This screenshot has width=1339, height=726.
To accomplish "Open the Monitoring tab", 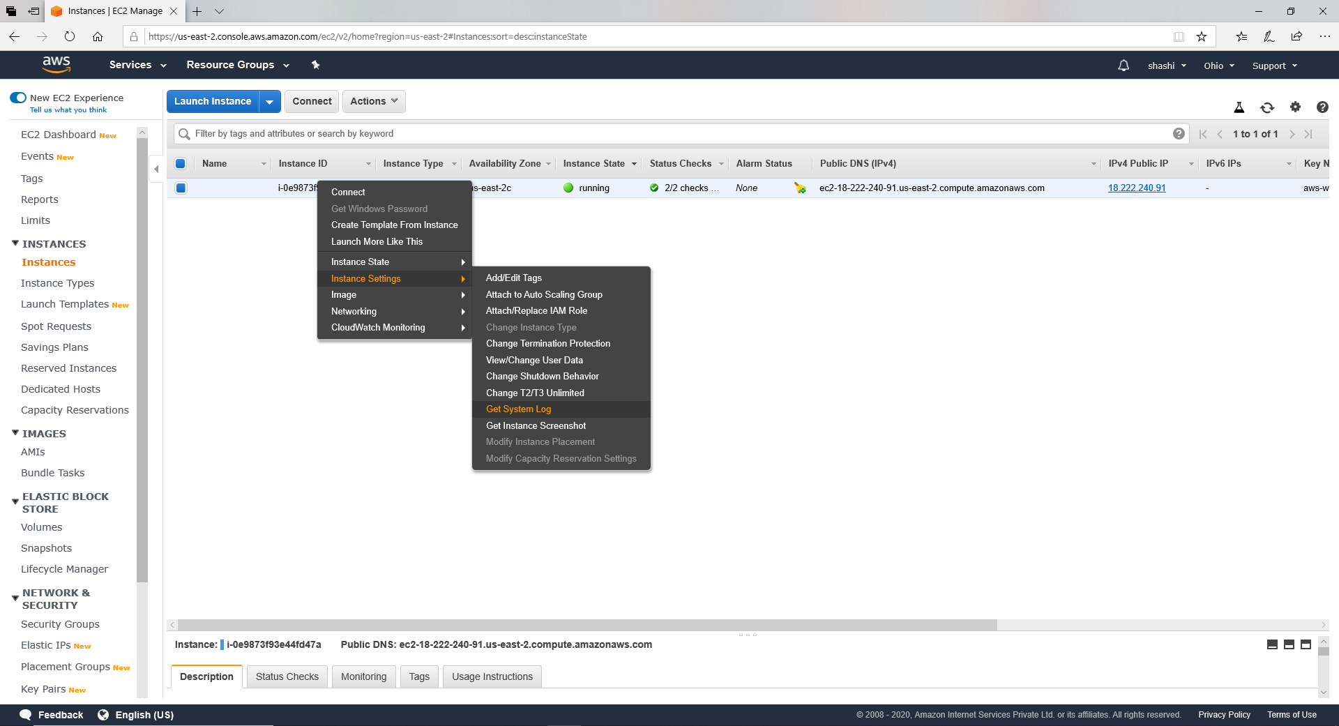I will tap(363, 676).
